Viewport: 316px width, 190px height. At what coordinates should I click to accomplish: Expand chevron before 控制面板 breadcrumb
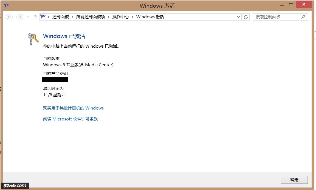point(49,17)
